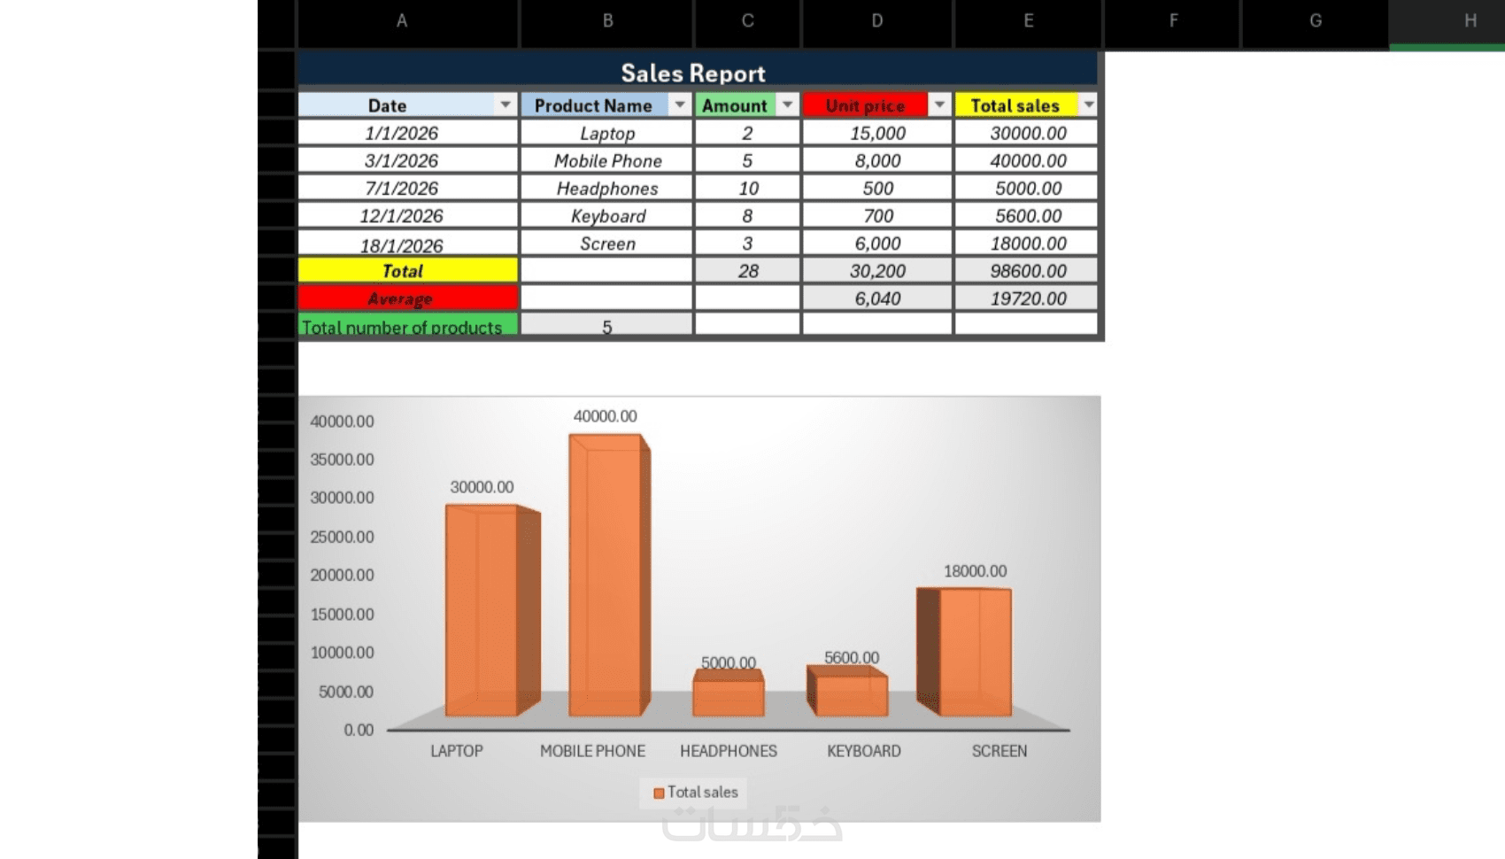Click the Laptop product name cell
This screenshot has height=859, width=1505.
click(607, 133)
